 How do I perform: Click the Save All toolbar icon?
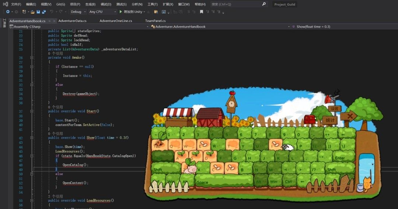44,12
